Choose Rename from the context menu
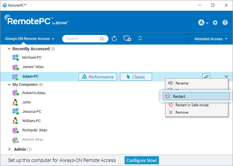 [x=196, y=83]
